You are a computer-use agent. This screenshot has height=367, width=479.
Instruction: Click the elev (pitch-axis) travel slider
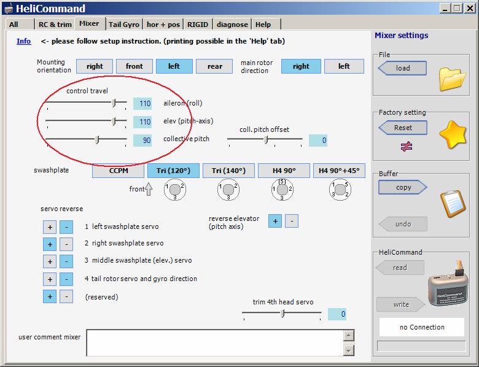click(87, 122)
